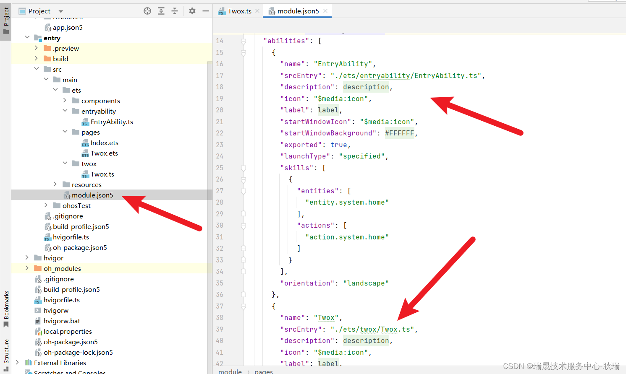Open EntryAbility.ts in project tree
The height and width of the screenshot is (374, 626).
[x=112, y=122]
